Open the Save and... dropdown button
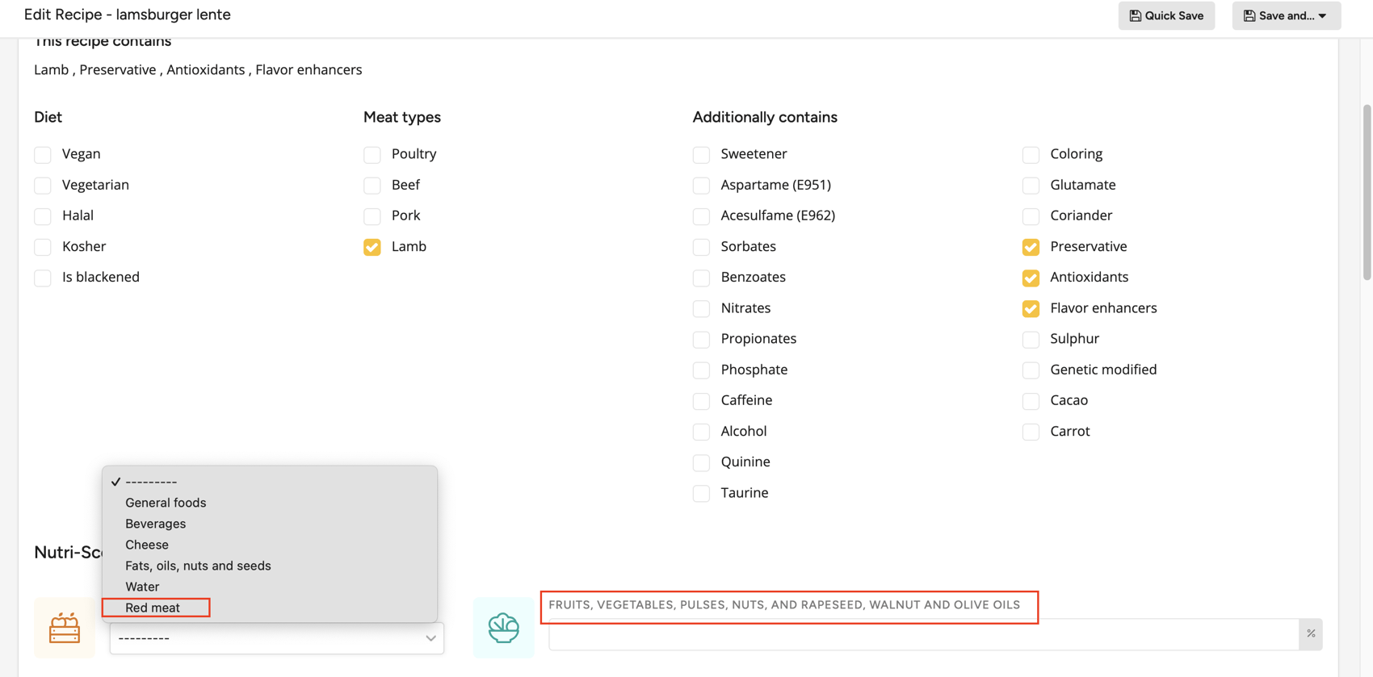 click(x=1286, y=15)
